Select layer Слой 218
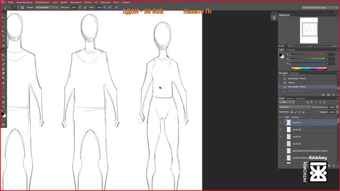340x191 pixels. point(310,144)
